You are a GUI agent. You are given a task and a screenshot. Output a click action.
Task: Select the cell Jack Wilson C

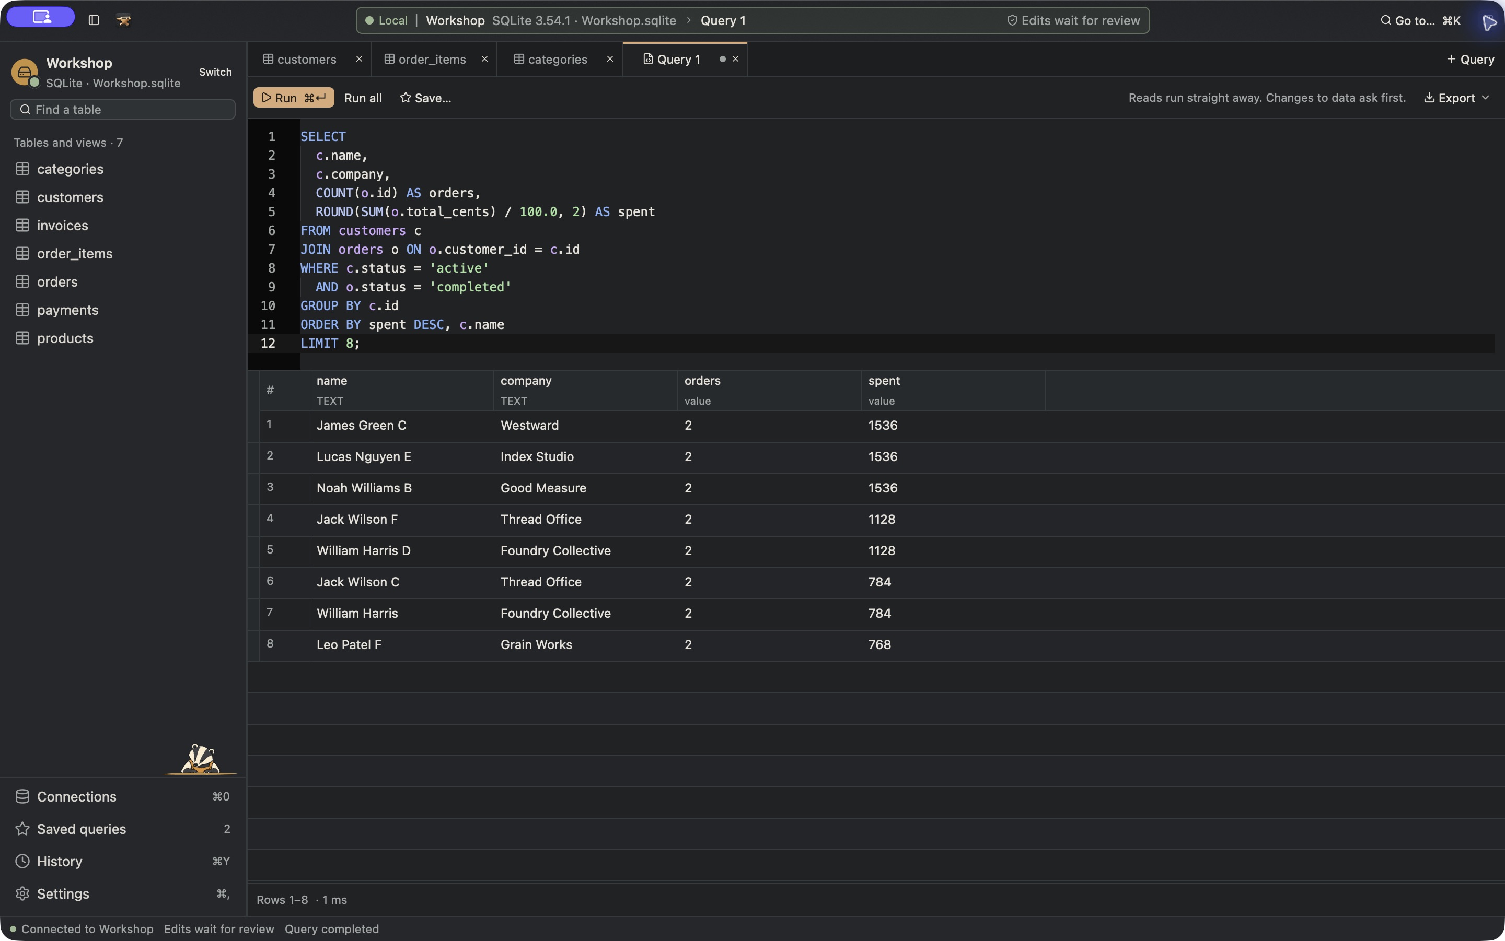402,583
